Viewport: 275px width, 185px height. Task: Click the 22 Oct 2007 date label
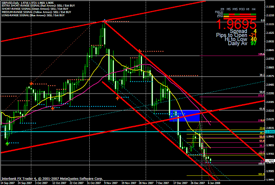(x=76, y=183)
